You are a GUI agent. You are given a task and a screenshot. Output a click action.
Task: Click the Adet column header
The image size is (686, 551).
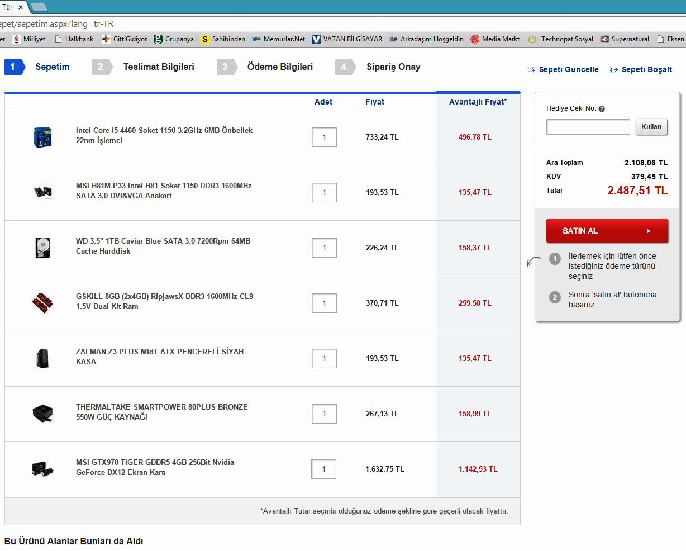click(x=323, y=102)
